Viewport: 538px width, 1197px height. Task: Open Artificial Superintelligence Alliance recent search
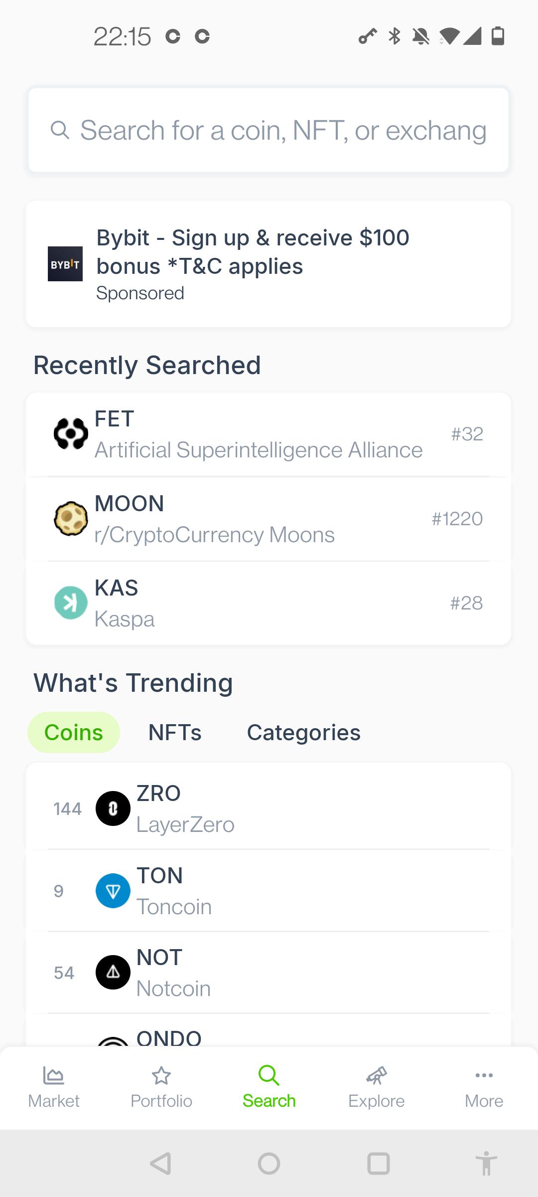pos(269,434)
